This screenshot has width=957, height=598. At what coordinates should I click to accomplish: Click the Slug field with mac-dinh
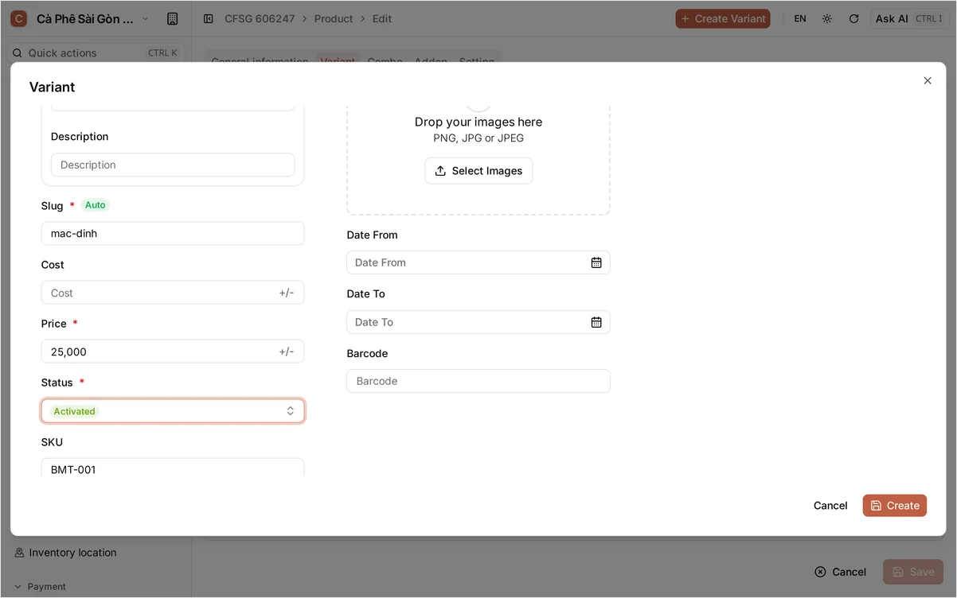click(x=173, y=234)
